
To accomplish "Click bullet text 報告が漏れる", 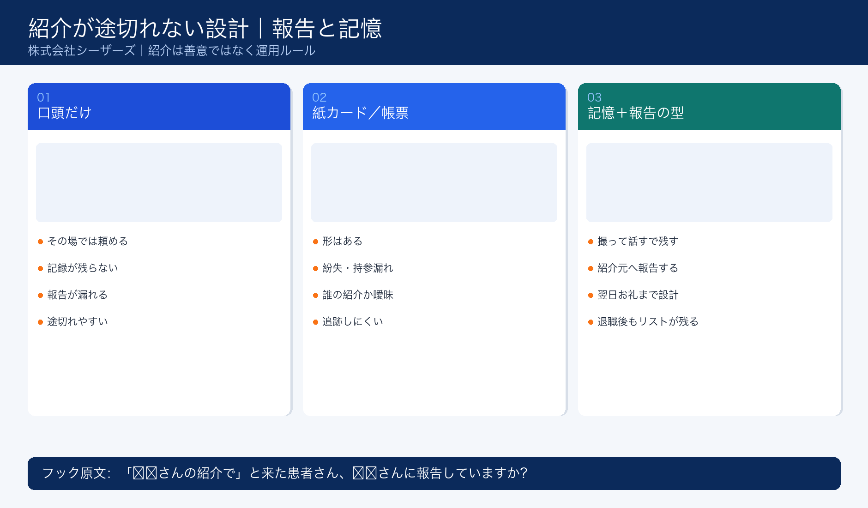I will click(78, 295).
